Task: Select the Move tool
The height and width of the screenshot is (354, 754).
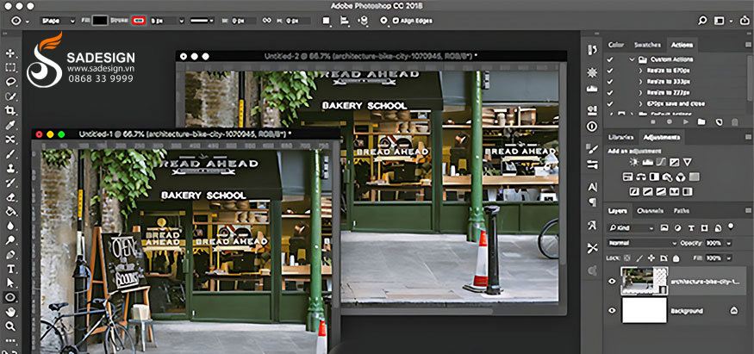Action: coord(10,53)
